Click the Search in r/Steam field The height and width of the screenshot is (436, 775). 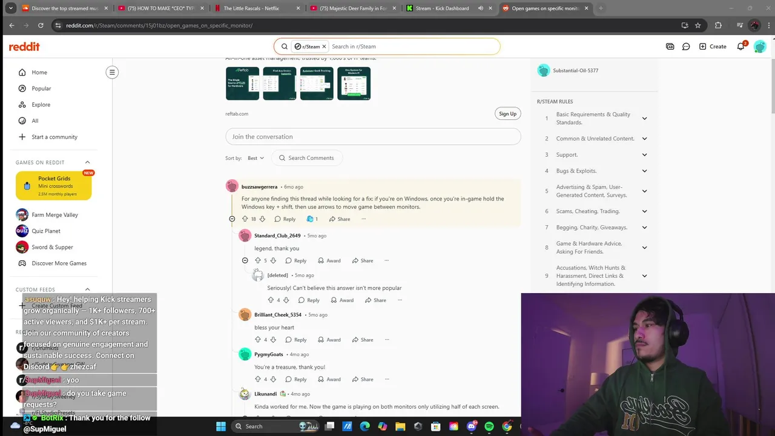pyautogui.click(x=414, y=46)
